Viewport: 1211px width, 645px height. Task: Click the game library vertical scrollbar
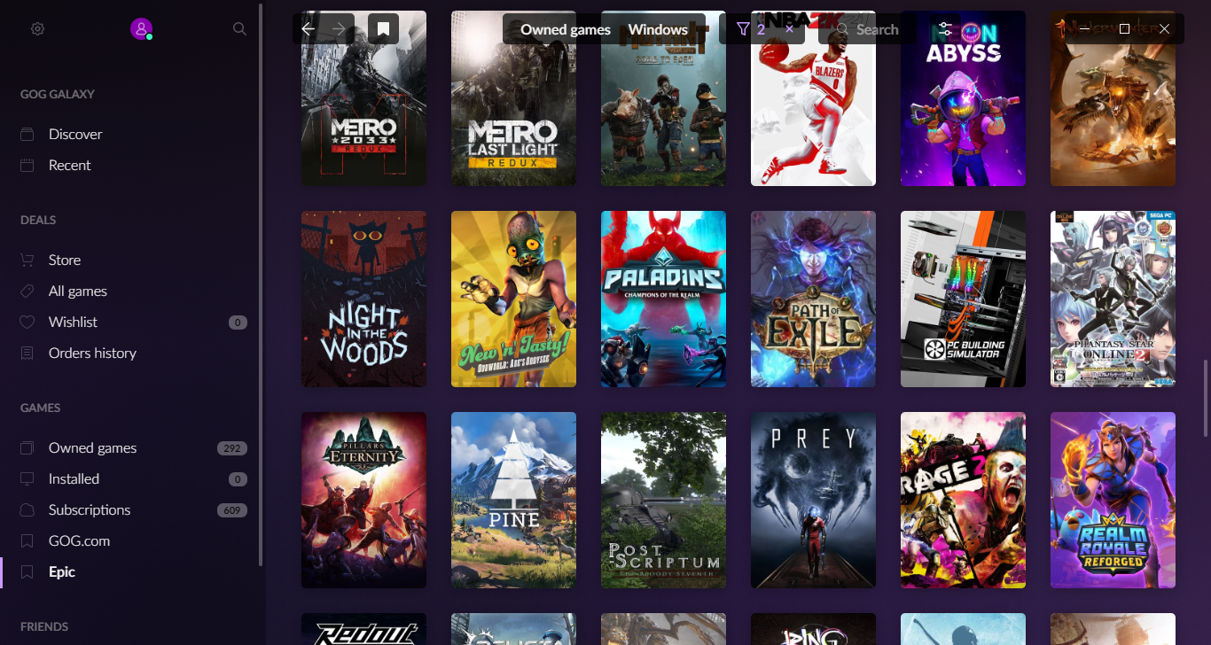[x=1205, y=397]
